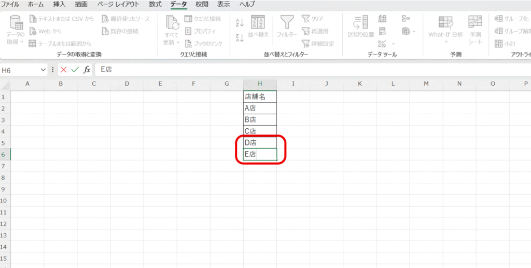Click the fx insert function icon

click(x=87, y=69)
